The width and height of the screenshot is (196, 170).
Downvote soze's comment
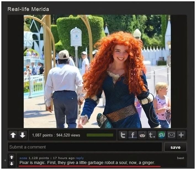tap(12, 163)
